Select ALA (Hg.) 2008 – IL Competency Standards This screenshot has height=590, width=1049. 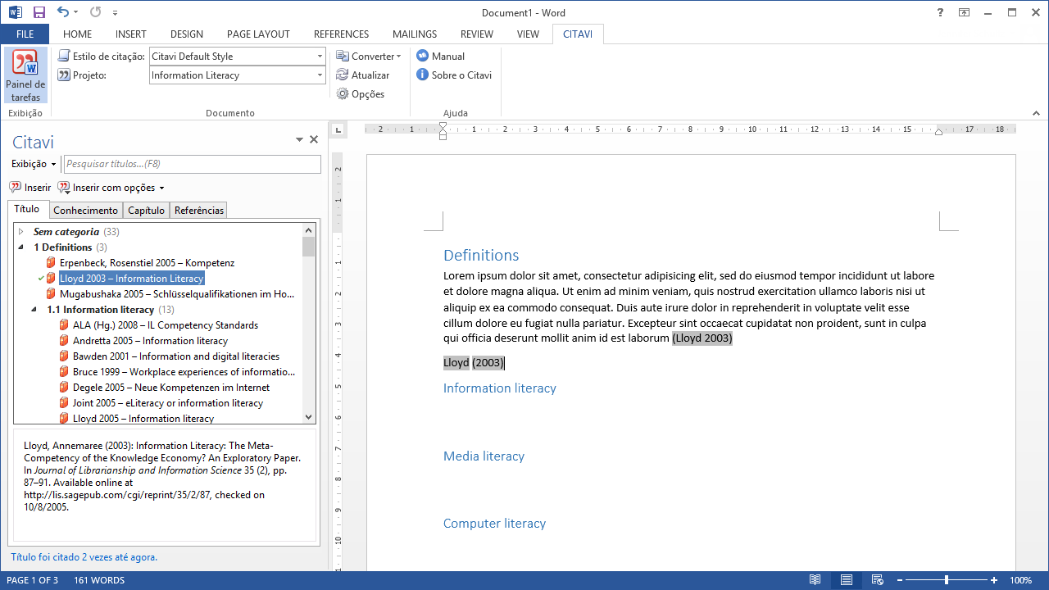pos(166,325)
